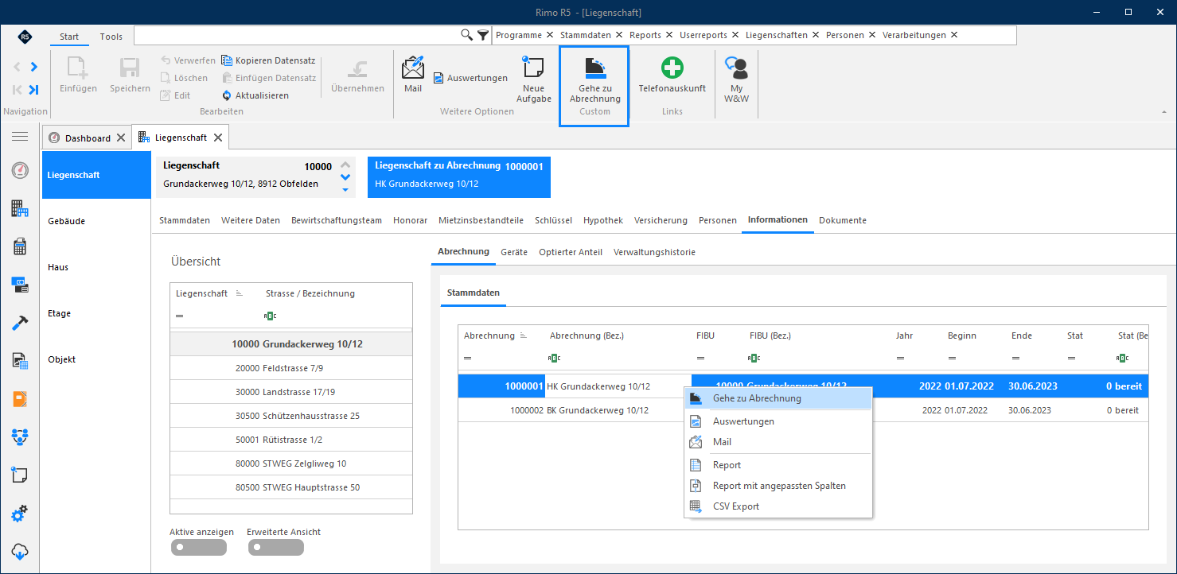The height and width of the screenshot is (574, 1177).
Task: Select row 80500 STWEG Hauptstrasse 50
Action: (x=291, y=487)
